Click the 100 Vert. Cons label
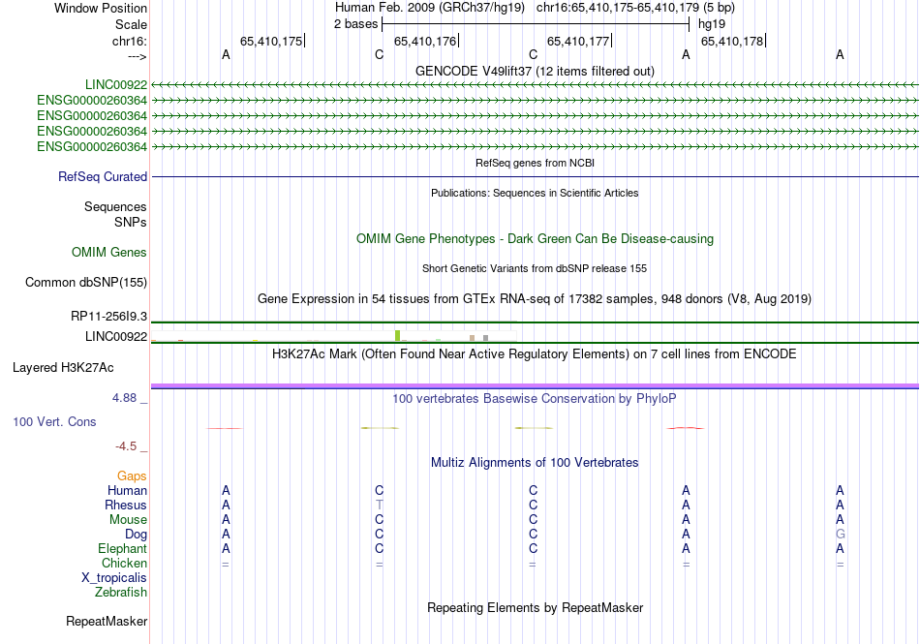This screenshot has height=644, width=920. 54,421
